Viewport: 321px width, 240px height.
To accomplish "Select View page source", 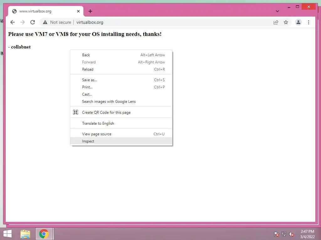I will click(x=121, y=134).
